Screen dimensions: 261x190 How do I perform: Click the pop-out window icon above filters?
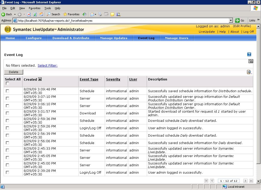click(x=251, y=61)
